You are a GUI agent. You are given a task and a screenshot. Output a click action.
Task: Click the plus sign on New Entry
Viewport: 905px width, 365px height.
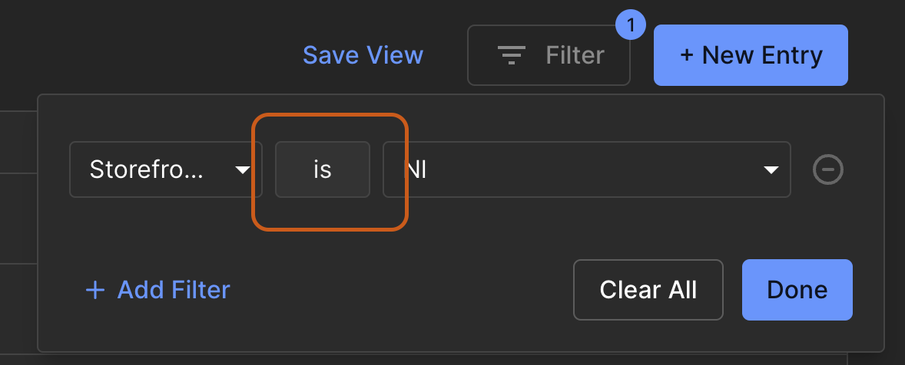coord(686,55)
